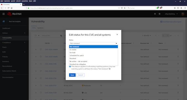Select "Scheduled for patch" status option
187x100 pixels.
pyautogui.click(x=94, y=55)
